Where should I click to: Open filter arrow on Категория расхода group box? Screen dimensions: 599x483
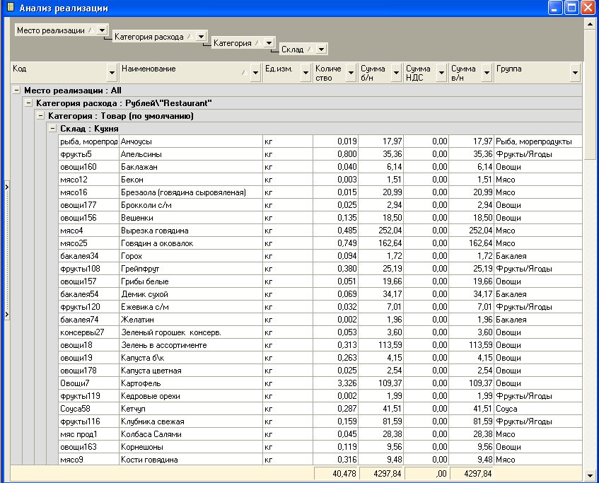click(x=201, y=37)
